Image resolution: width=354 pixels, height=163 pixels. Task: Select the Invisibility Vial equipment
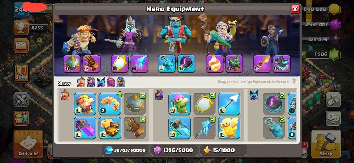(x=179, y=128)
